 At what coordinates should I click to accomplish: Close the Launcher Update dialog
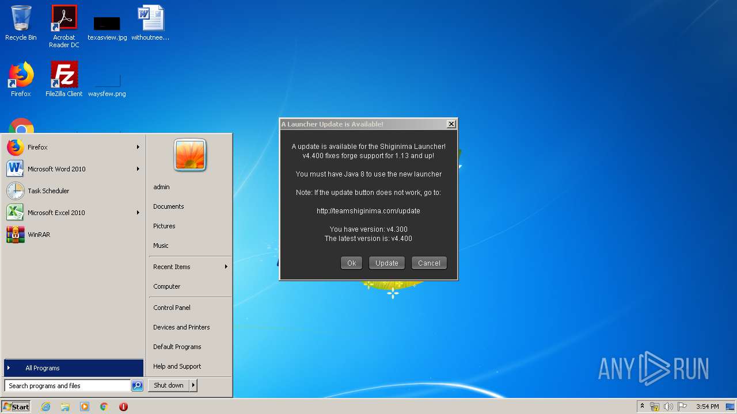pos(451,124)
